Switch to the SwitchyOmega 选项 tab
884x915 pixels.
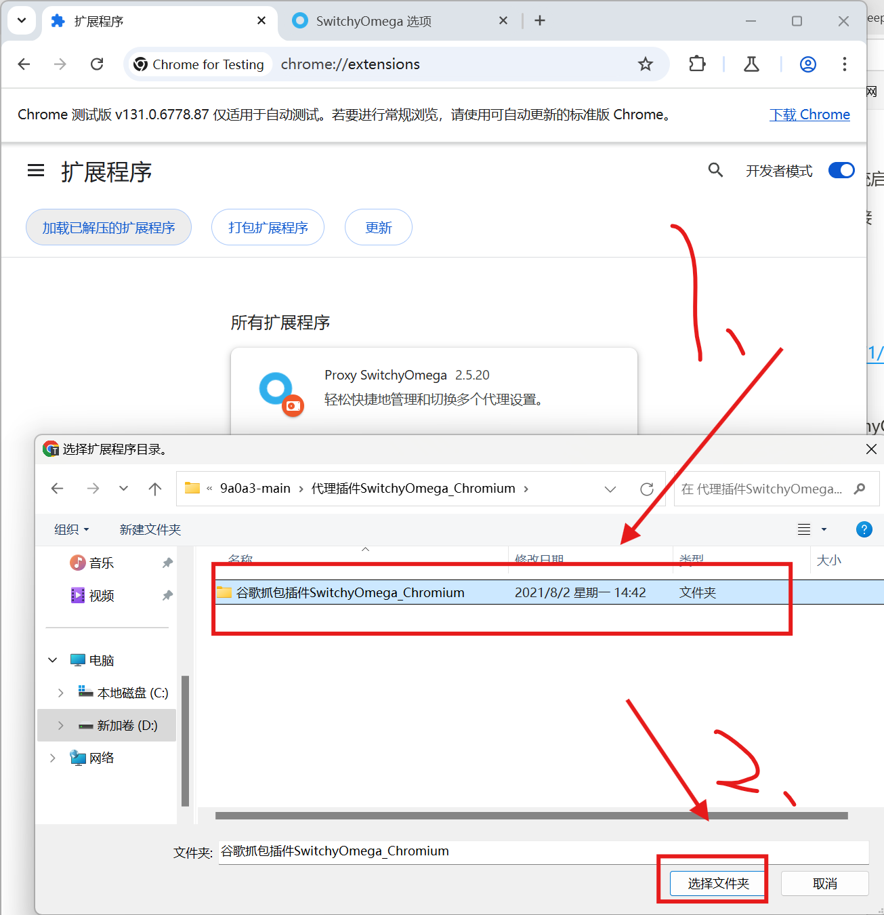click(x=400, y=21)
